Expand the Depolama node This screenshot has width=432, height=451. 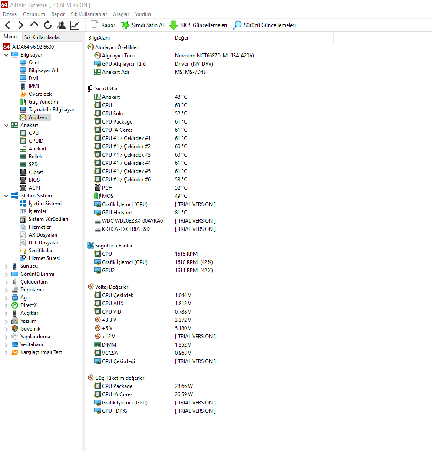pyautogui.click(x=7, y=290)
